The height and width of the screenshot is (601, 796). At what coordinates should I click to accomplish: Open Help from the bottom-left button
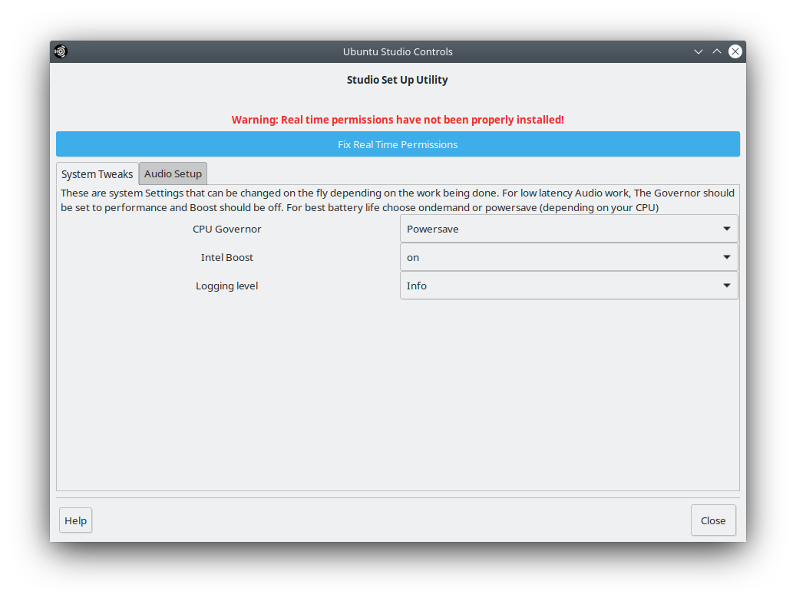pos(75,520)
